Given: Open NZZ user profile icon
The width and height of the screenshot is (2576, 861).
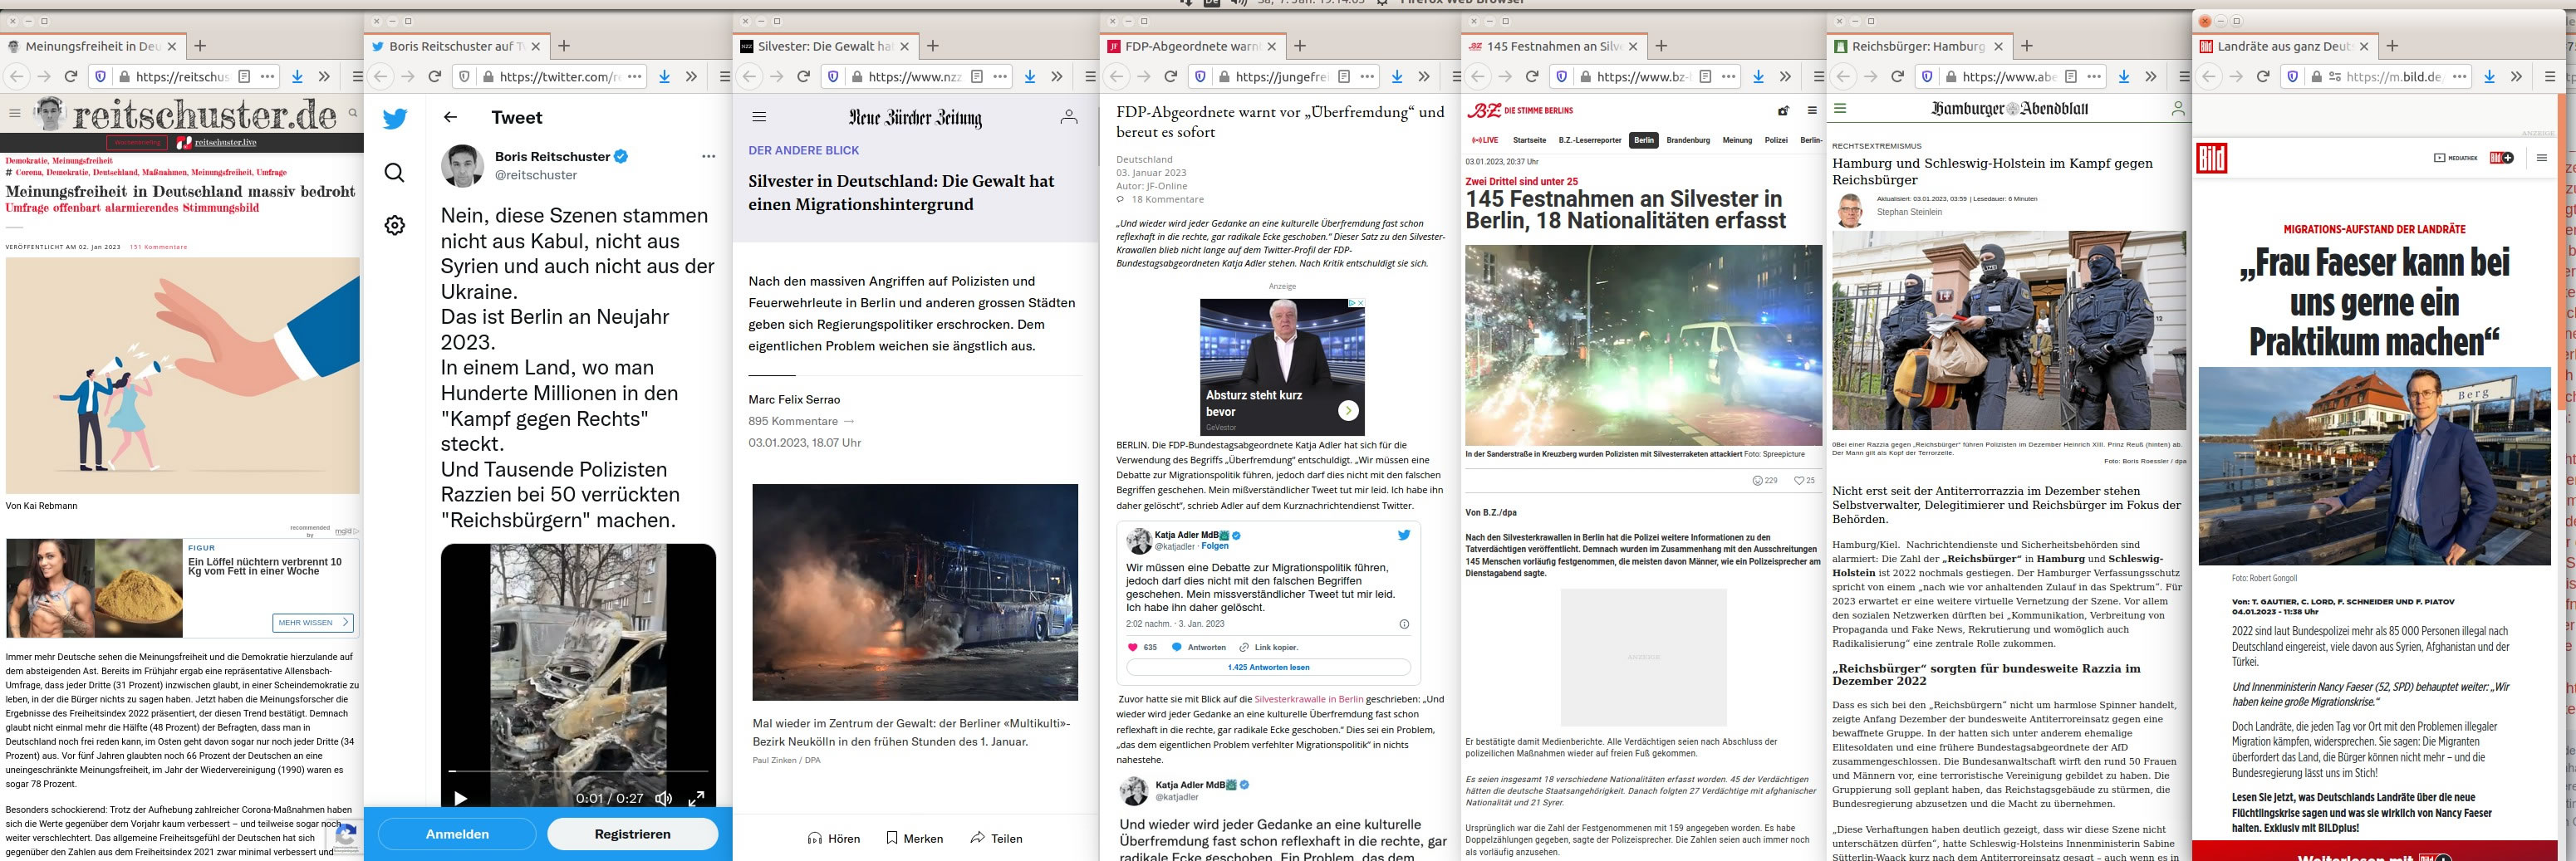Looking at the screenshot, I should [x=1068, y=117].
